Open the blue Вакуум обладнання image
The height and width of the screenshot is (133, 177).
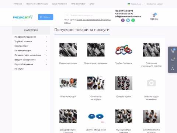click(96, 116)
